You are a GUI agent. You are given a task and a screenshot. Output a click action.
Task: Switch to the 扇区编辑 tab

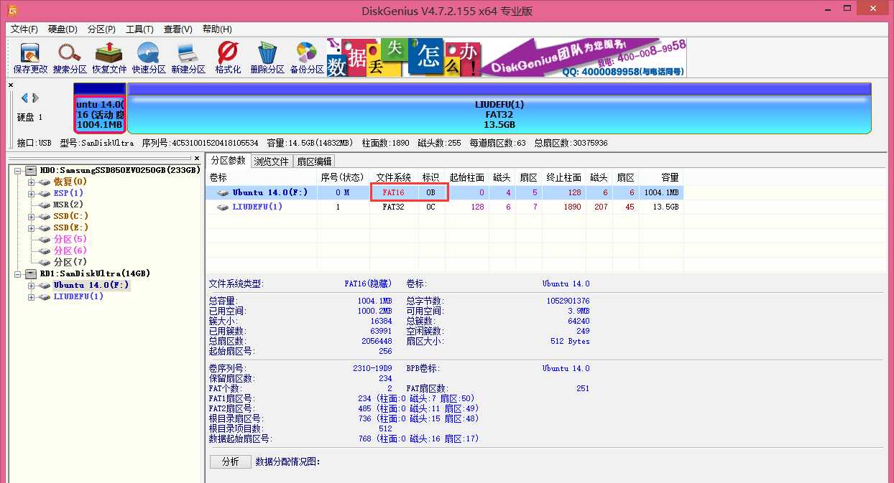[314, 161]
